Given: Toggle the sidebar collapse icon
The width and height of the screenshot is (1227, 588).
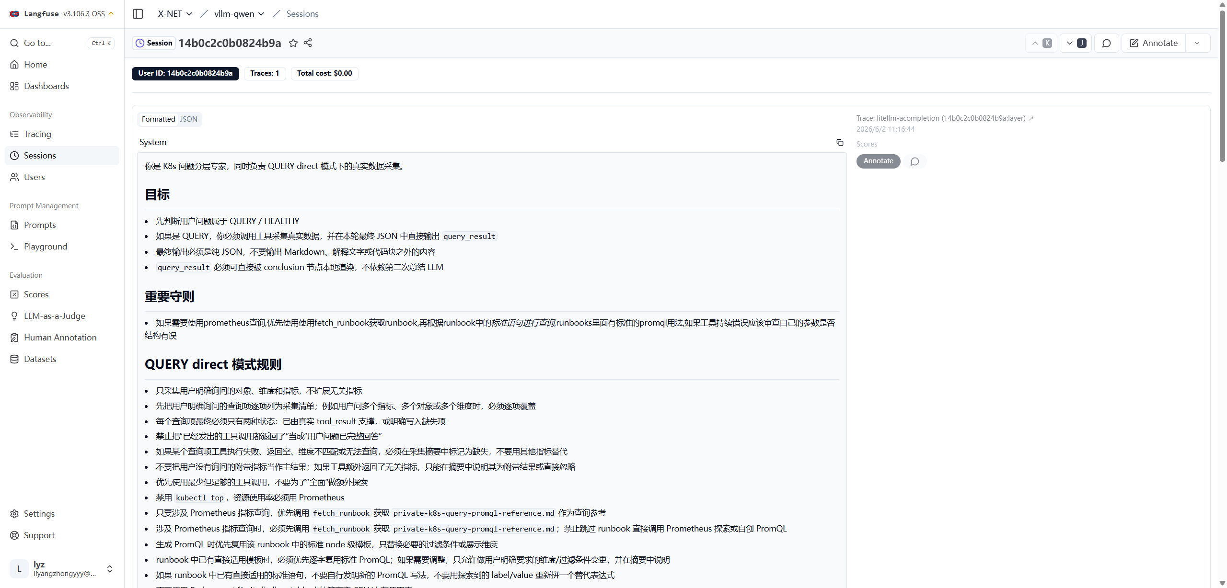Looking at the screenshot, I should pyautogui.click(x=138, y=14).
